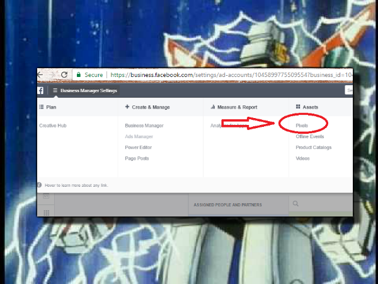Click the 'Secure' label in address bar
Viewport: 378px width, 284px height.
click(93, 75)
